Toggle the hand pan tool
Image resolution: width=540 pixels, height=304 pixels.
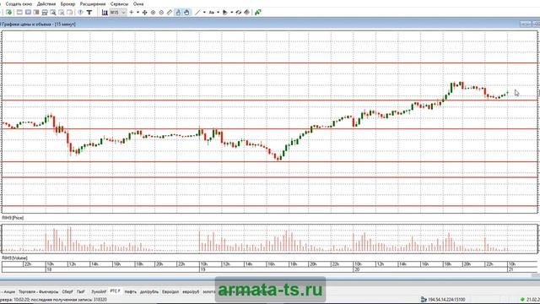coord(186,13)
